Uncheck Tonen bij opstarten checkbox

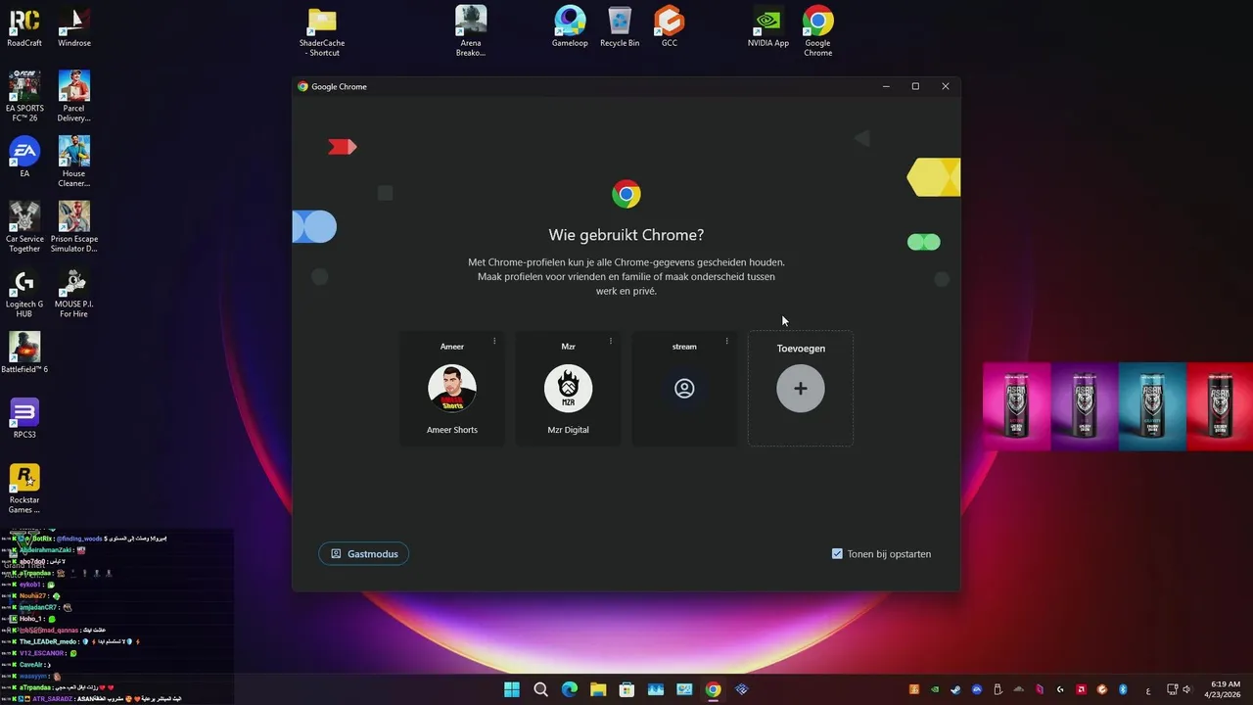point(837,554)
